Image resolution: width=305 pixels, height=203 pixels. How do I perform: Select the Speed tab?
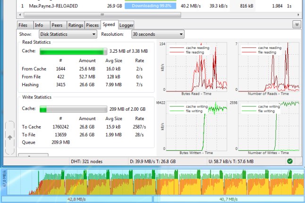click(x=109, y=24)
